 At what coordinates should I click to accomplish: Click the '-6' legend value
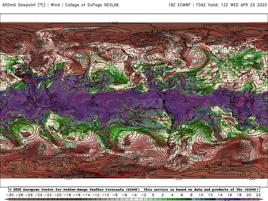[124, 195]
